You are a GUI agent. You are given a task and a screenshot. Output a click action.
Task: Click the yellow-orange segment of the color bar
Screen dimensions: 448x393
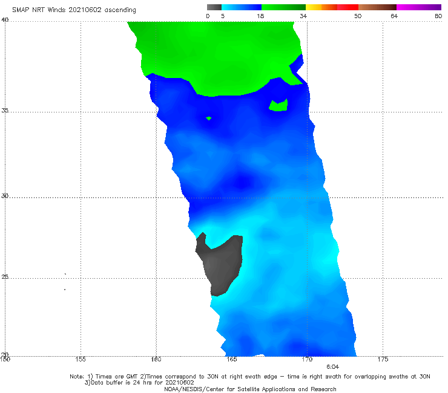click(x=321, y=7)
